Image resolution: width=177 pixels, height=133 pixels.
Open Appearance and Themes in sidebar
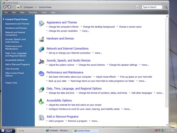click(x=17, y=24)
